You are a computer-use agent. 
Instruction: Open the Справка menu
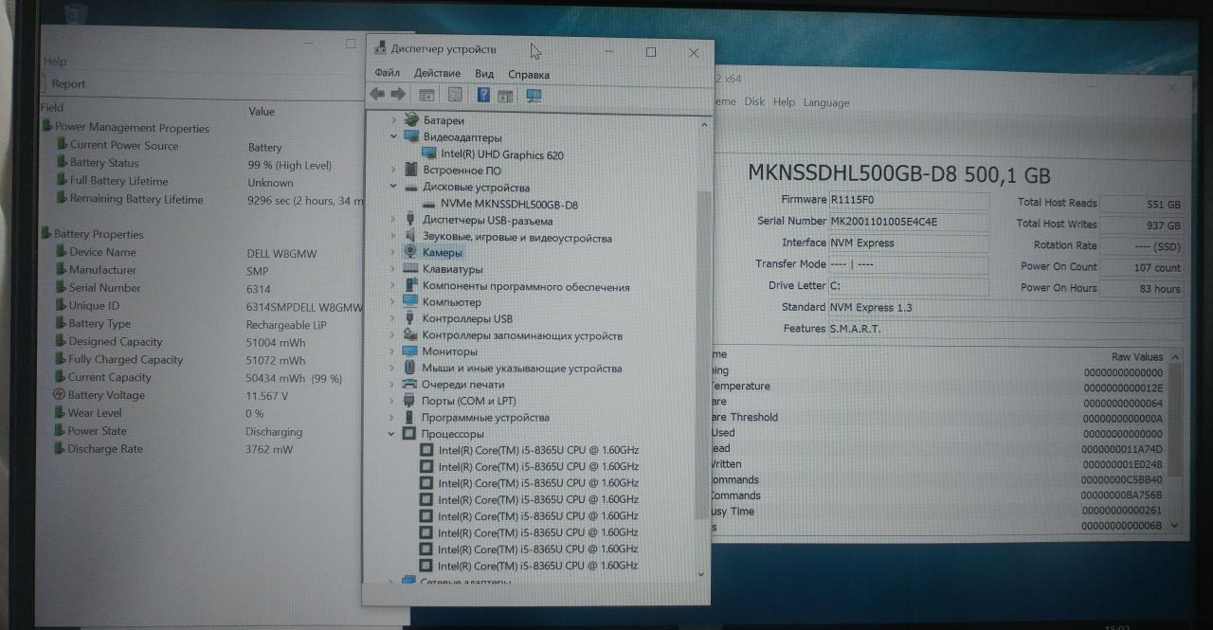coord(529,74)
